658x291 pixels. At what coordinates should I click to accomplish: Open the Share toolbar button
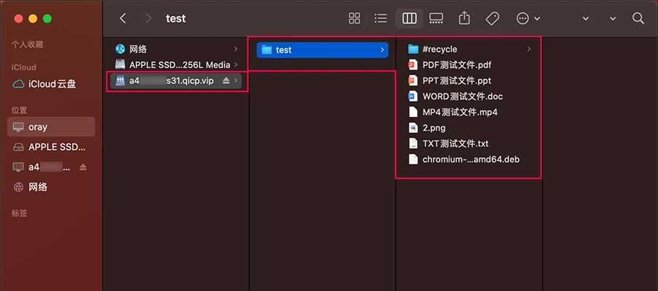(x=464, y=18)
